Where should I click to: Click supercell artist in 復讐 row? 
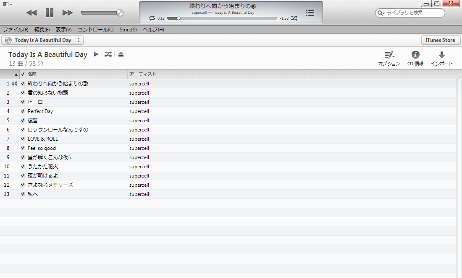[139, 121]
